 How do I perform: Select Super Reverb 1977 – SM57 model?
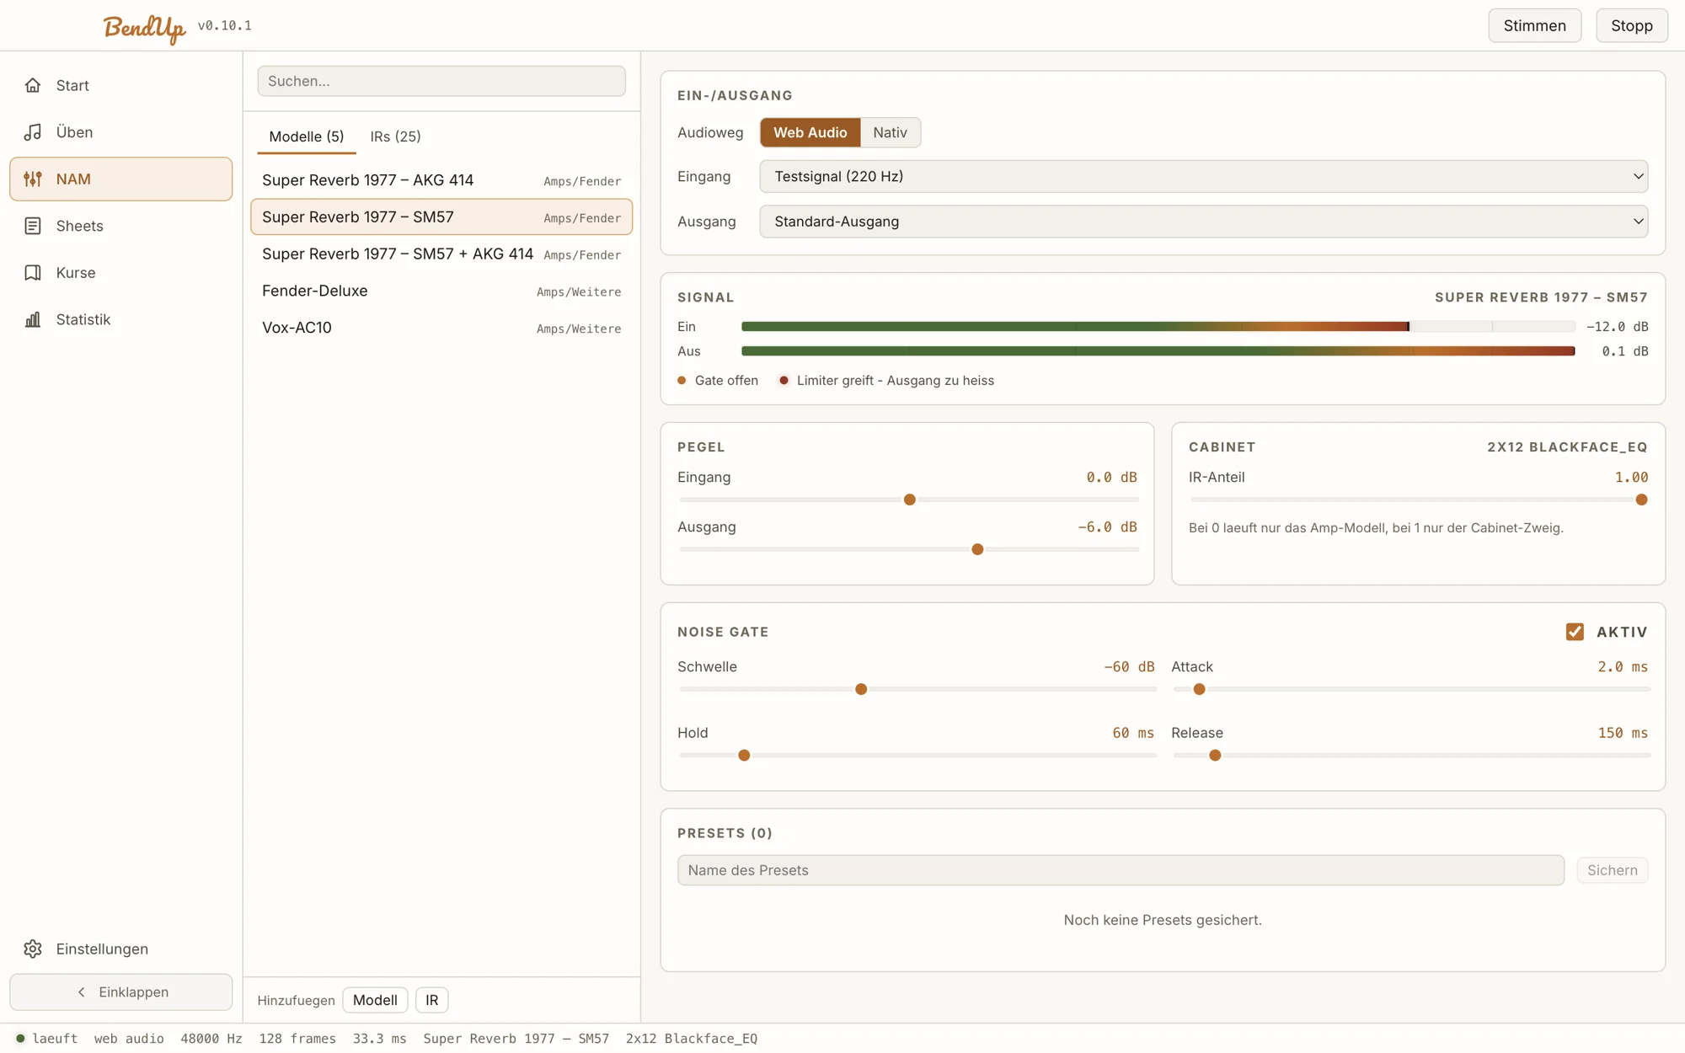[x=441, y=216]
